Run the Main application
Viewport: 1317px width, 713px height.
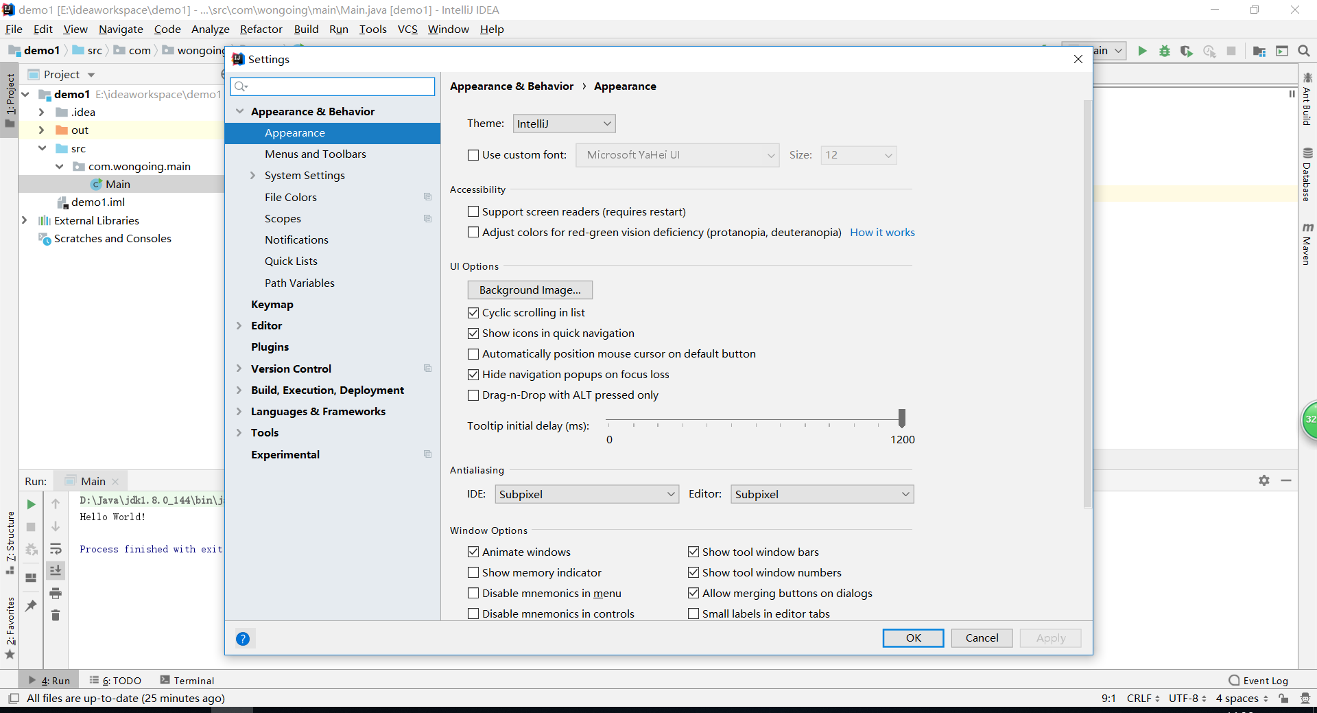click(x=1142, y=51)
